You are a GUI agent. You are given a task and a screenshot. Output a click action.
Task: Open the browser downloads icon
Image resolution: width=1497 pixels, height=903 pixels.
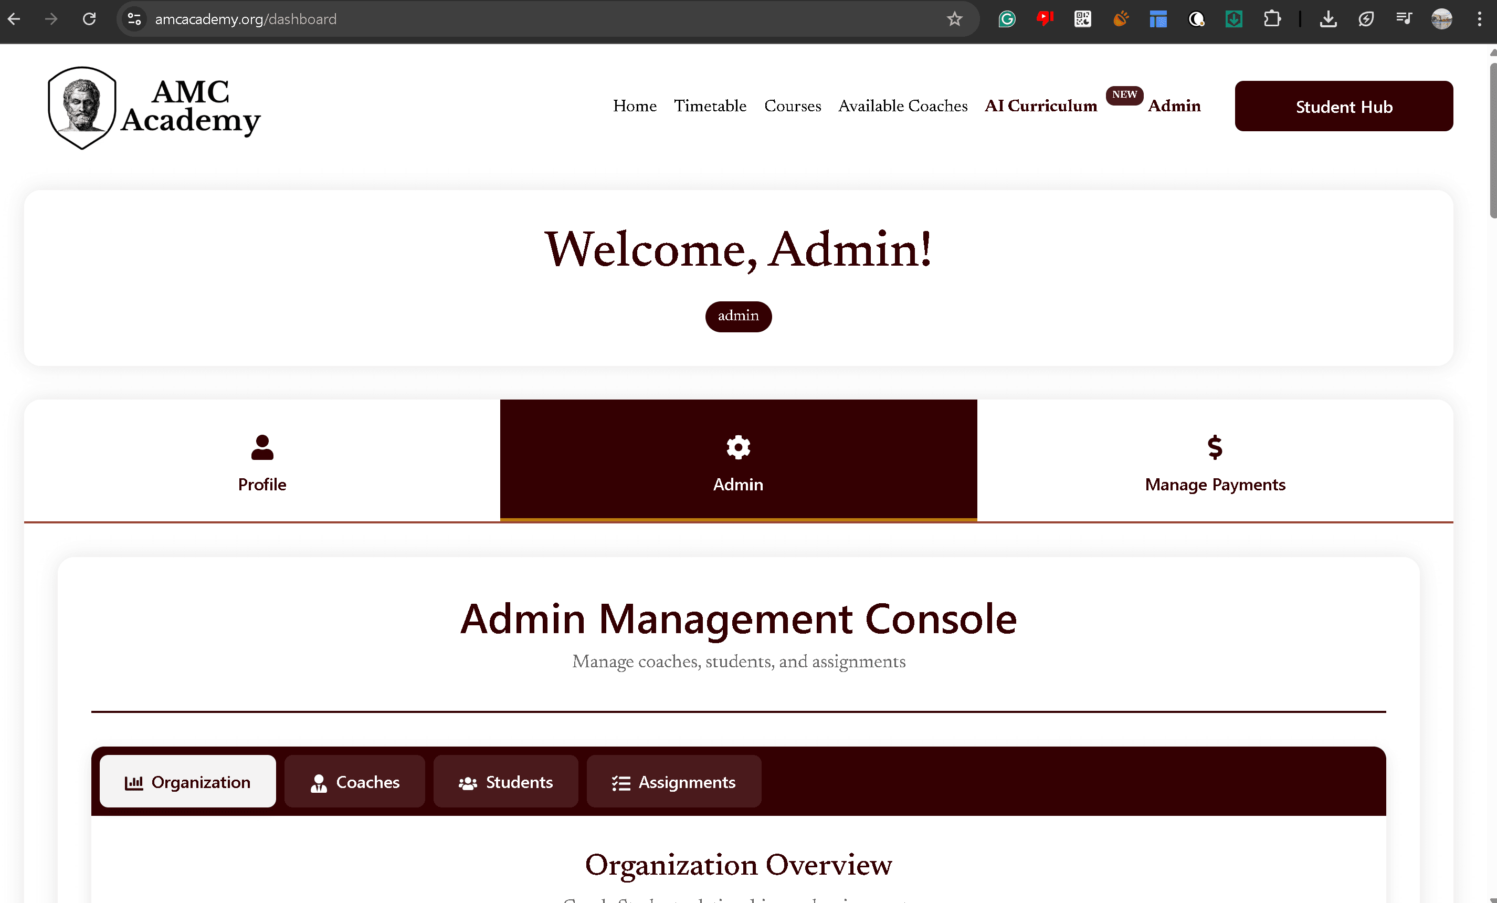[1328, 19]
